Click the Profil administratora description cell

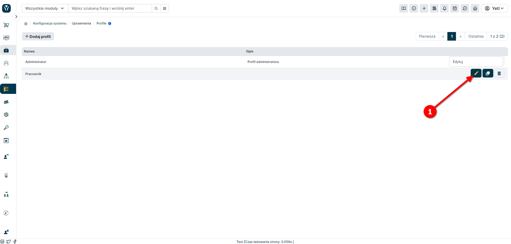click(263, 62)
